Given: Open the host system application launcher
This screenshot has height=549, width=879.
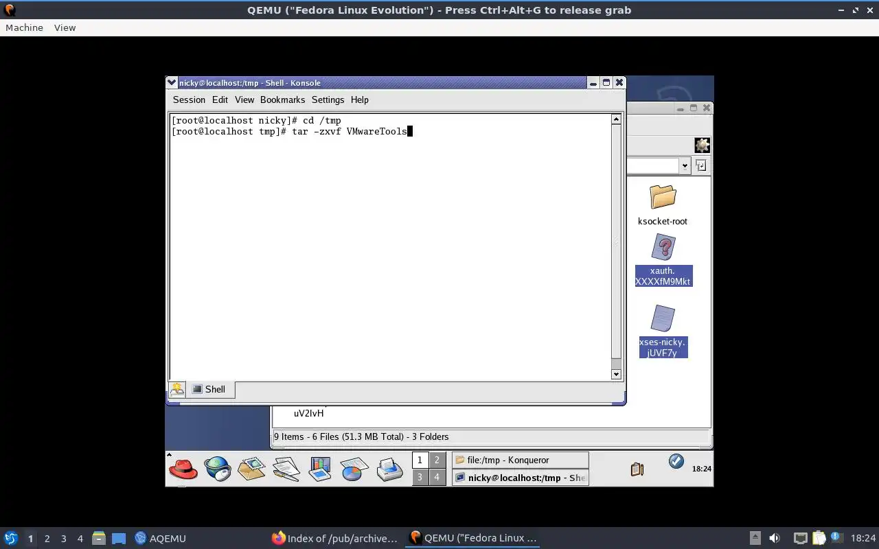Looking at the screenshot, I should tap(11, 538).
